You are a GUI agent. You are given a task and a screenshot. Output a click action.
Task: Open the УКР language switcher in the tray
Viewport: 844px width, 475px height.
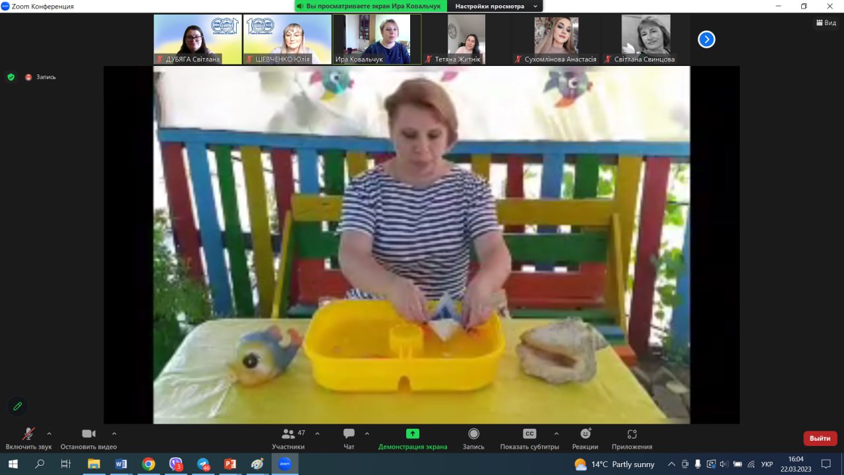pyautogui.click(x=767, y=464)
